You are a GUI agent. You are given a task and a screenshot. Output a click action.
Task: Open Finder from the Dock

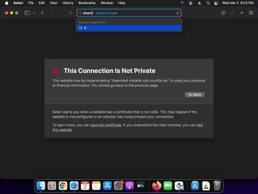[x=41, y=186]
